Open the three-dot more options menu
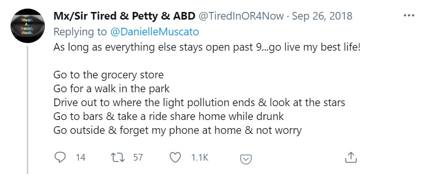Viewport: 426px width, 174px height. pos(409,16)
